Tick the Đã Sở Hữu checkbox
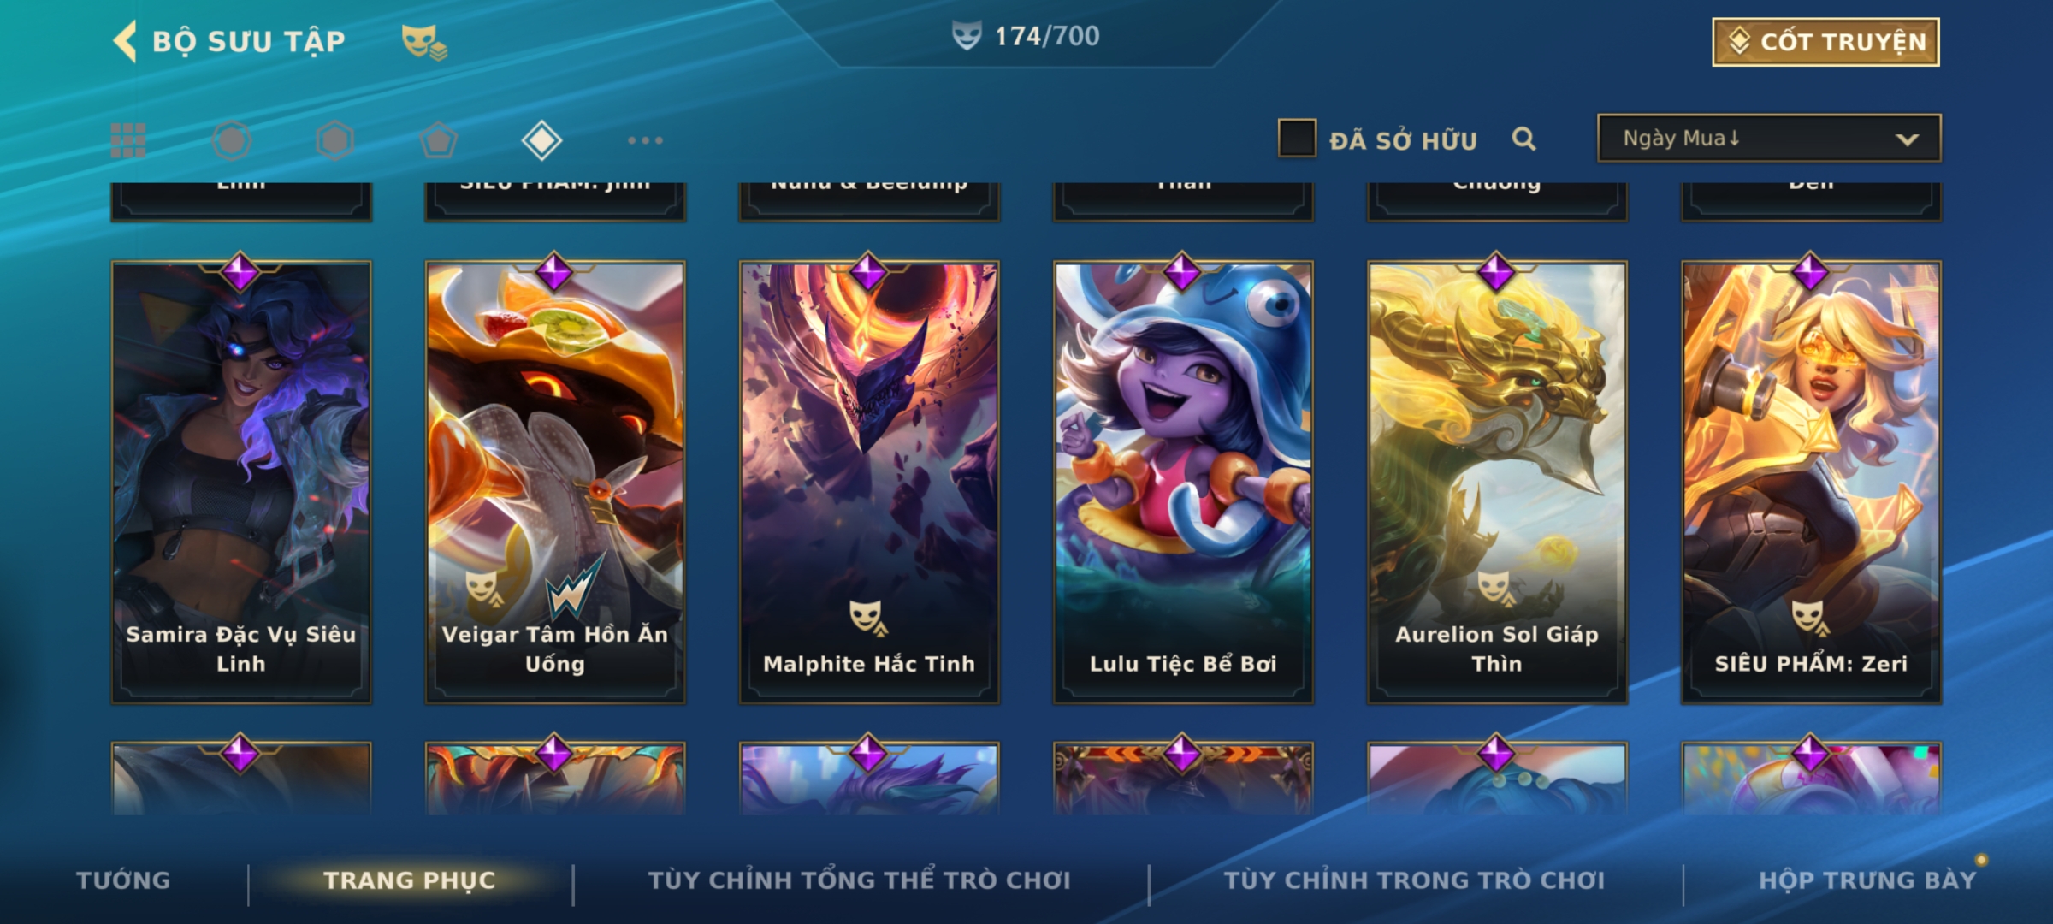Screen dimensions: 2053x924 [x=1297, y=139]
